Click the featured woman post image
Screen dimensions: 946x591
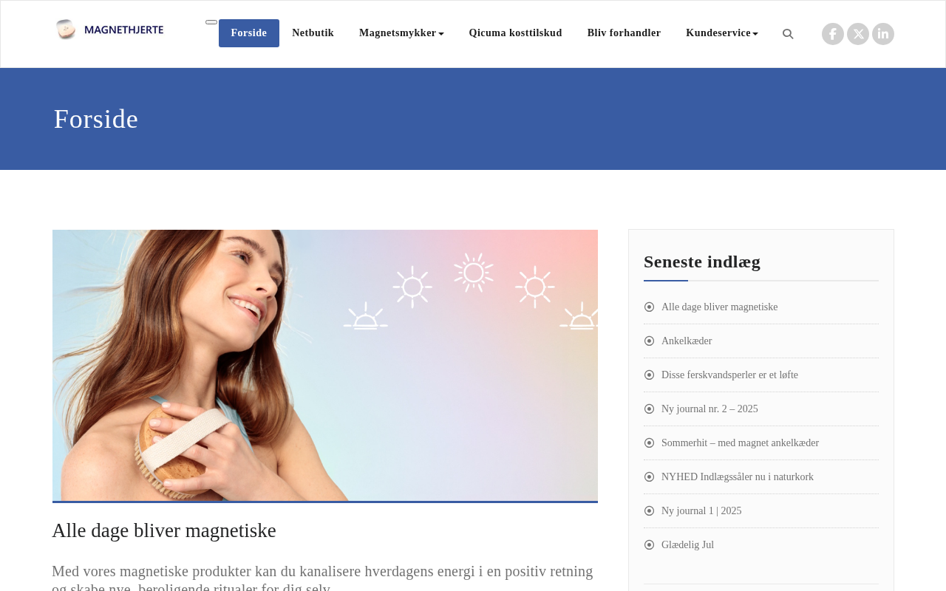tap(325, 366)
